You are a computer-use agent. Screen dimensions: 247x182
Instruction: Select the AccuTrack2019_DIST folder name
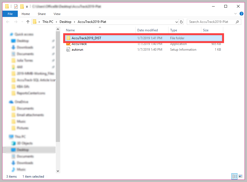coord(86,38)
